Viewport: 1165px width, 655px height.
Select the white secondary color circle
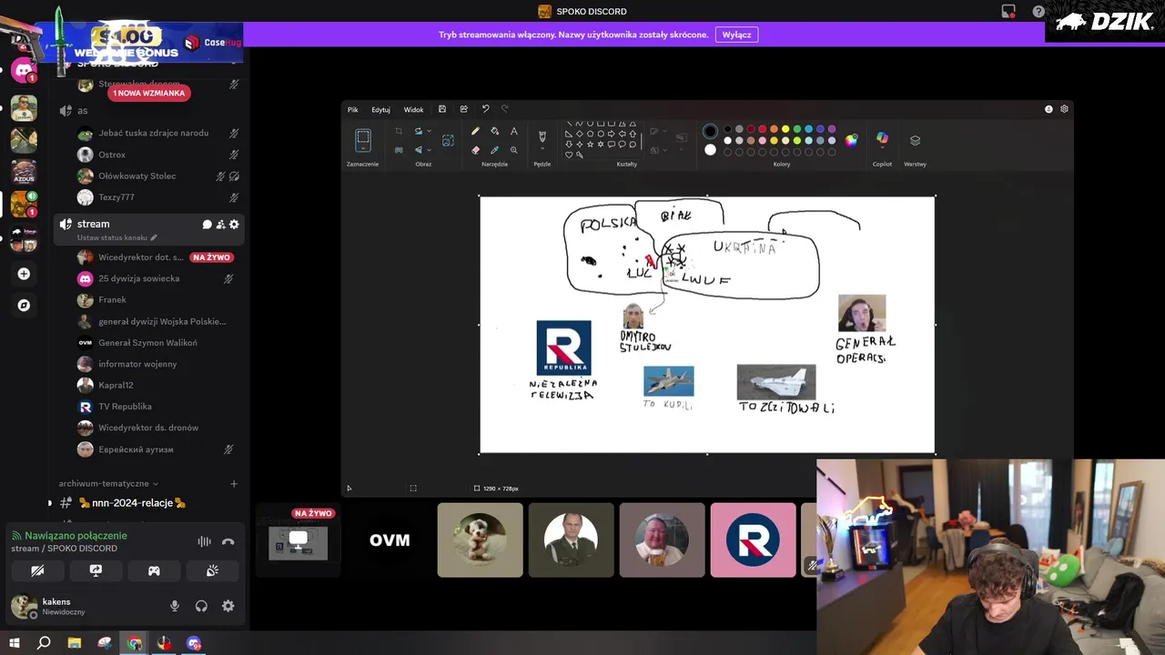[x=710, y=150]
